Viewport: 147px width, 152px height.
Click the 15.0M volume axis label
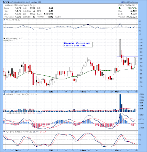point(141,94)
